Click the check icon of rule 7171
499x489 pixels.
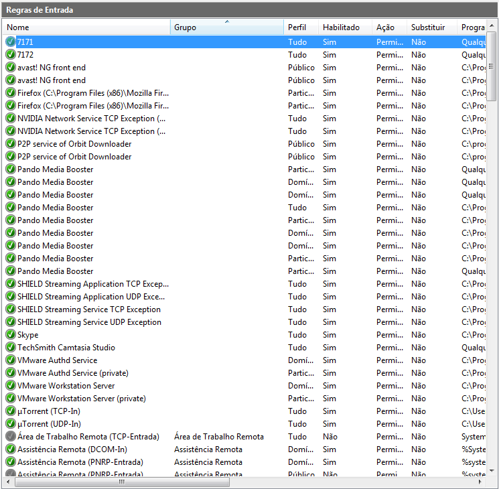coord(11,42)
